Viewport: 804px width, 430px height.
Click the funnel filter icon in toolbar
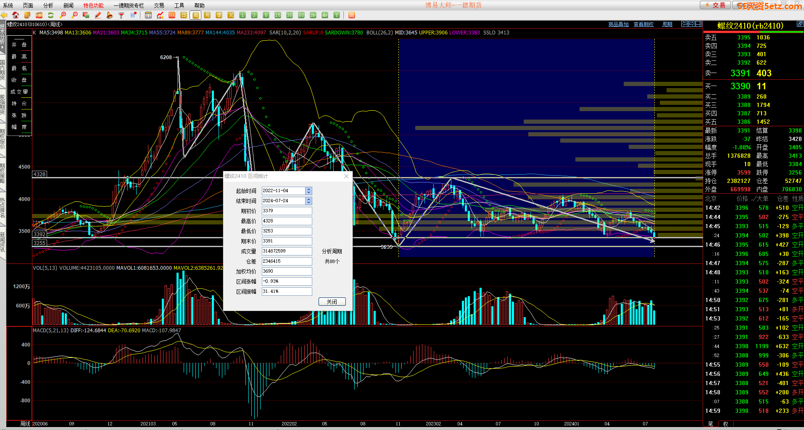(x=121, y=15)
